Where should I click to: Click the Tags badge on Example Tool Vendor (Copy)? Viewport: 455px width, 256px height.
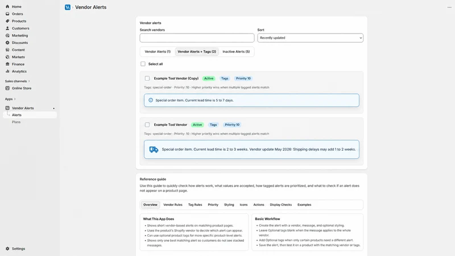(x=225, y=79)
